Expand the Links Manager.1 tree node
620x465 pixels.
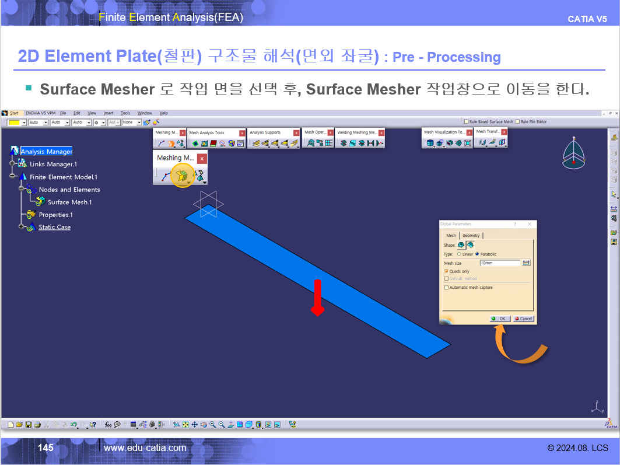[x=12, y=163]
